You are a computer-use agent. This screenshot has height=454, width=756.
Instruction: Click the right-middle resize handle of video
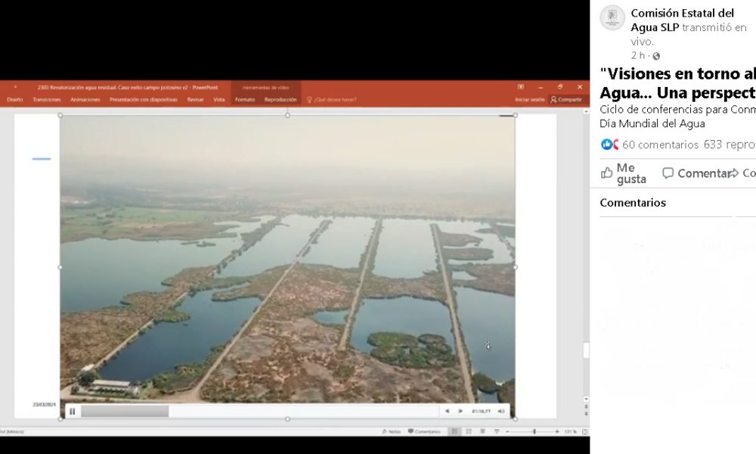click(516, 267)
